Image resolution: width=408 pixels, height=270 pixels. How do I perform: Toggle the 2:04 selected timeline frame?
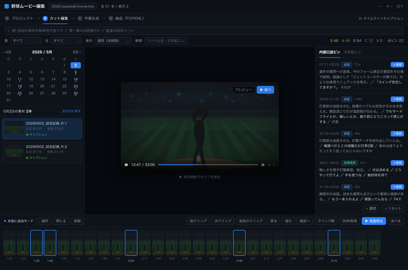pyautogui.click(x=131, y=243)
